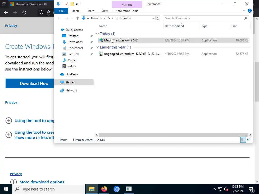
Task: Click the ungoogled-chromium file icon
Action: point(101,54)
